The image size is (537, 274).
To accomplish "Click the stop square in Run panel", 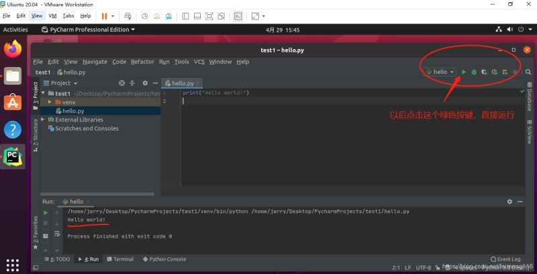I will (x=46, y=224).
